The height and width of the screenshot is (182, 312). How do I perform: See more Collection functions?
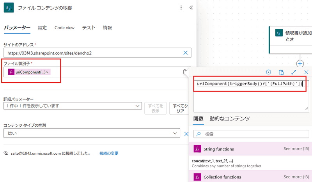(296, 177)
